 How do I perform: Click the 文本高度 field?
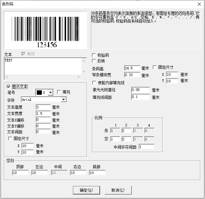tap(43, 107)
